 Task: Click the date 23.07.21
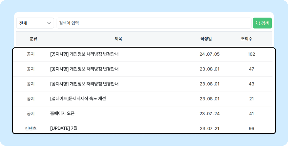tap(210, 129)
